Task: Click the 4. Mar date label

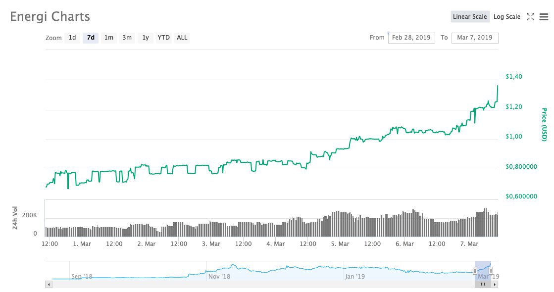Action: tap(276, 243)
